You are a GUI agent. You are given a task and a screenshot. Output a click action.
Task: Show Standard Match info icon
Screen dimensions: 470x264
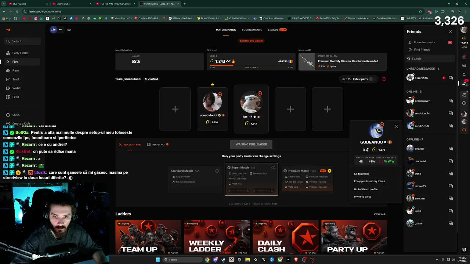217,171
